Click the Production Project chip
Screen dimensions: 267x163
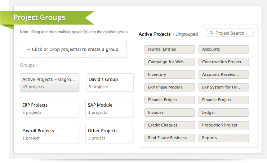click(x=223, y=125)
